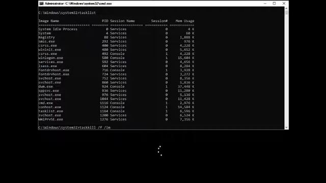
Task: Click the 'PID' column header
Action: pyautogui.click(x=105, y=21)
